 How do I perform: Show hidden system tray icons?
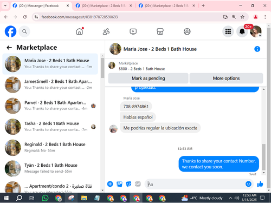click(x=230, y=198)
